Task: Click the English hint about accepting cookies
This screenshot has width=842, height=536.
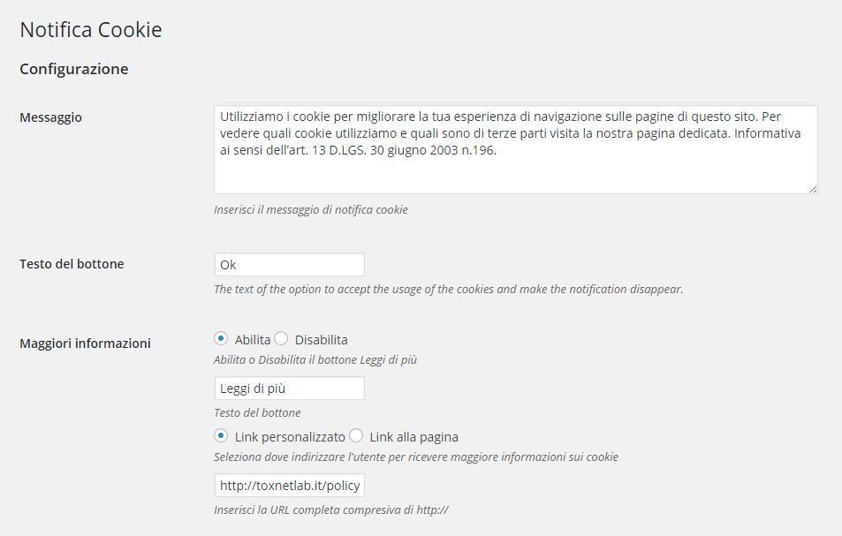Action: coord(448,290)
